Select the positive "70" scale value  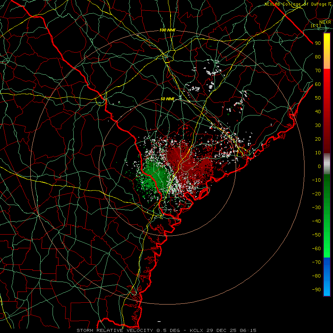tap(318, 71)
